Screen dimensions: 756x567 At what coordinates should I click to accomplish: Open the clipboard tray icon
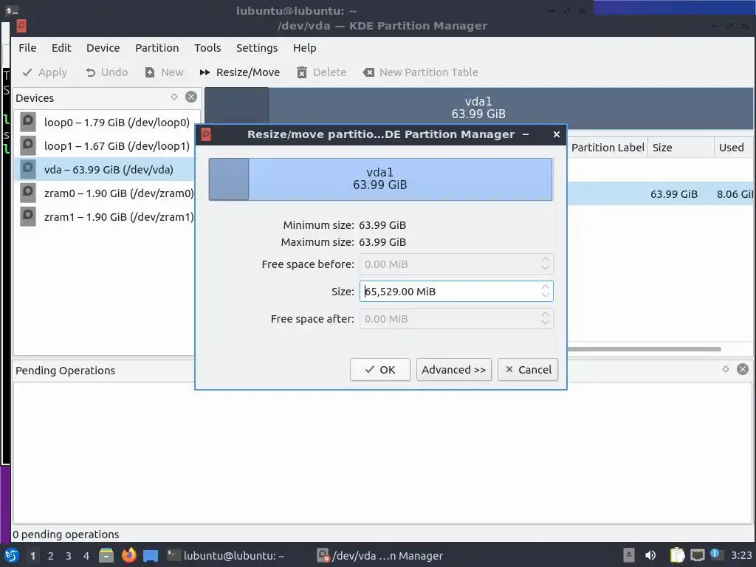coord(678,555)
